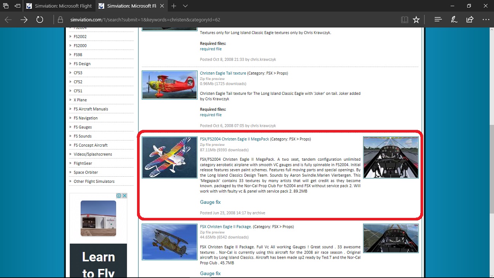This screenshot has width=494, height=278.
Task: Click 'Posted Oct 6, 2008 07:05' line
Action: pos(238,126)
